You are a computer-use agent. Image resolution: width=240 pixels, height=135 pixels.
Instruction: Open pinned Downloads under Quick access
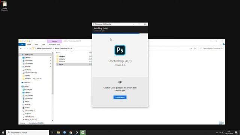point(28,61)
